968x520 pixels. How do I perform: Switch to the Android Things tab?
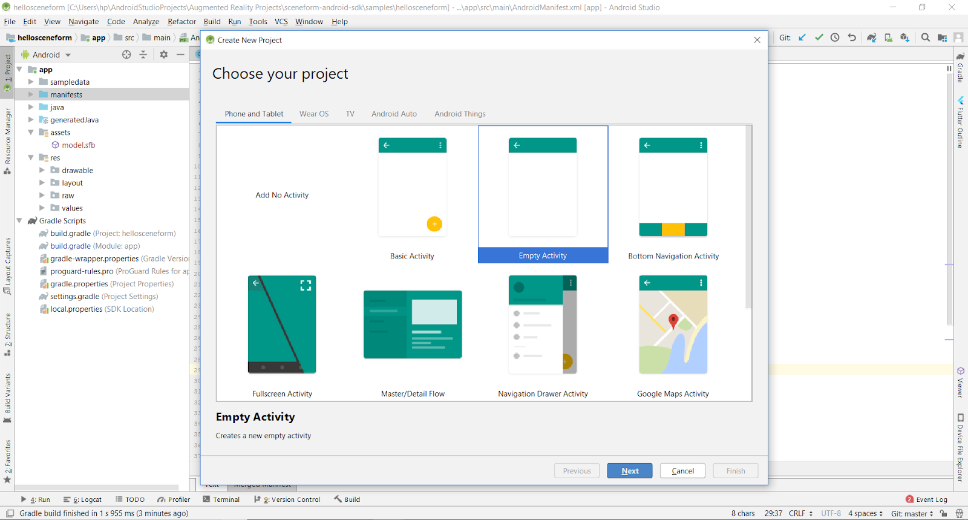460,114
